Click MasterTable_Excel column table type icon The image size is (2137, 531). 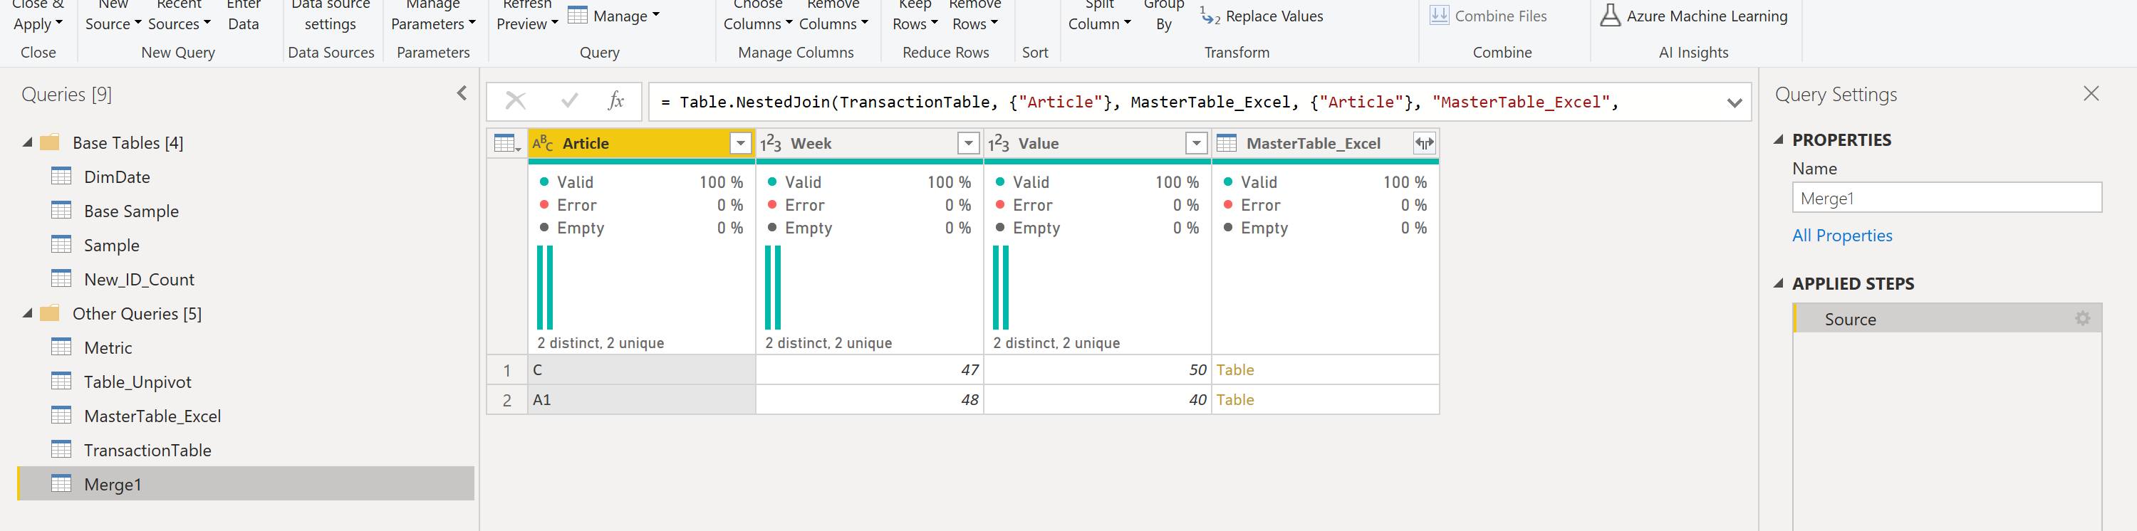coord(1227,143)
